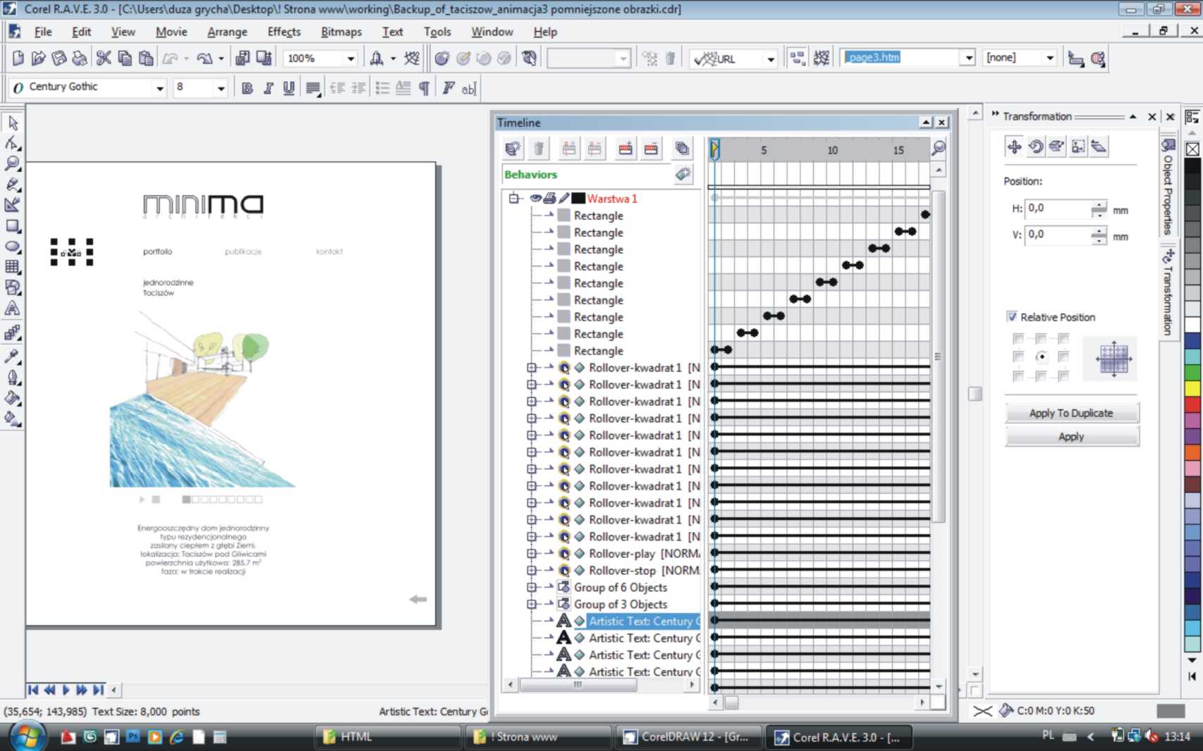Click the timeline zoom magnifier icon
This screenshot has height=751, width=1203.
(x=938, y=148)
